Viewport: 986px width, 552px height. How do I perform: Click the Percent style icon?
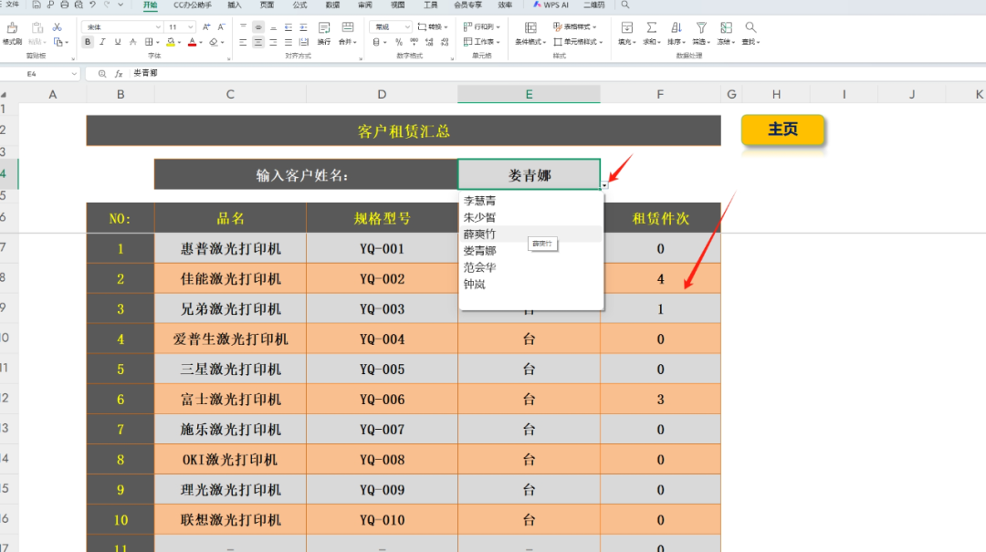point(399,42)
